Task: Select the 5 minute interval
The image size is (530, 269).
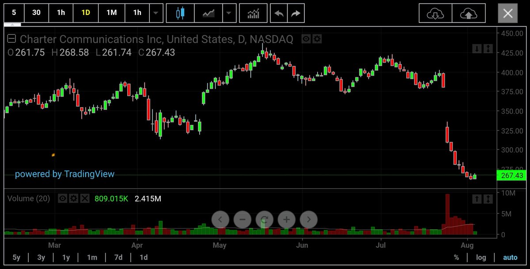Action: point(14,13)
